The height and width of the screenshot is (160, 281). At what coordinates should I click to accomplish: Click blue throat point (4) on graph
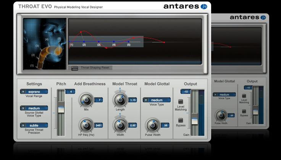(114, 42)
